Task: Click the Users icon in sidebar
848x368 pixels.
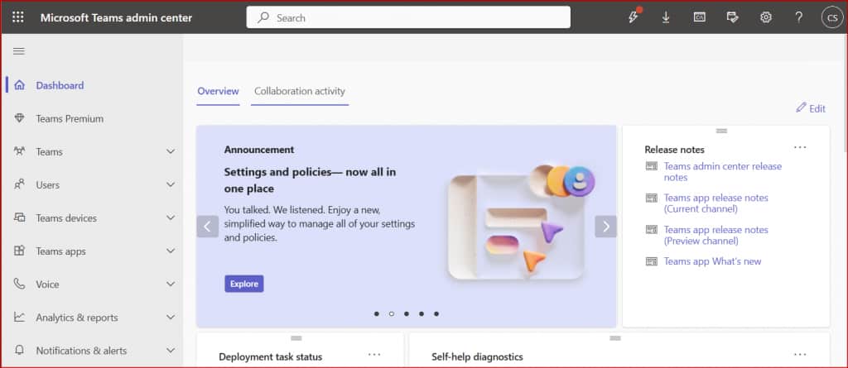Action: coord(20,184)
